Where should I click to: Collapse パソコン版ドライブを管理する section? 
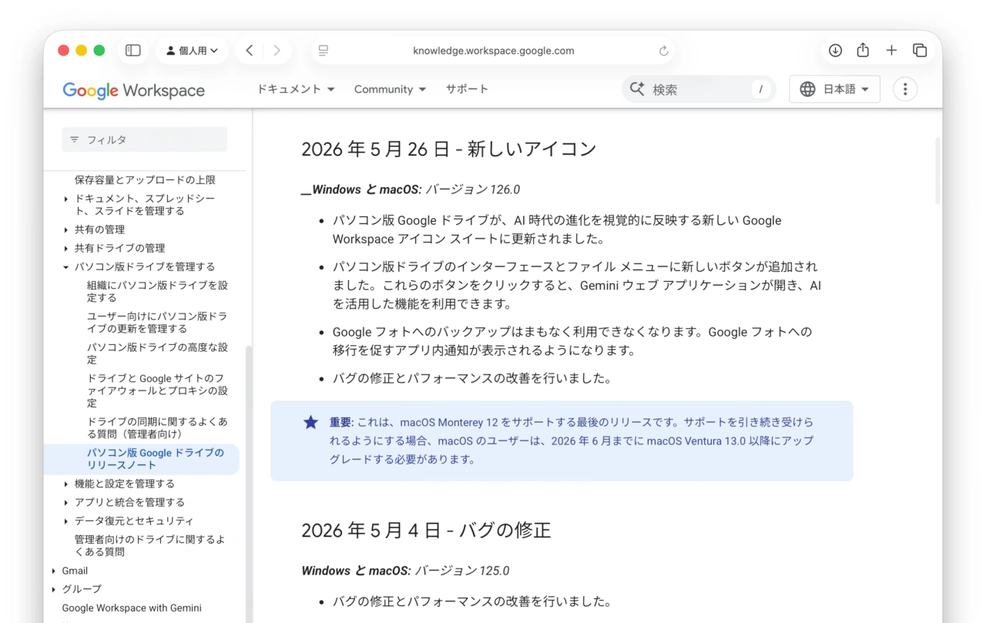[66, 267]
